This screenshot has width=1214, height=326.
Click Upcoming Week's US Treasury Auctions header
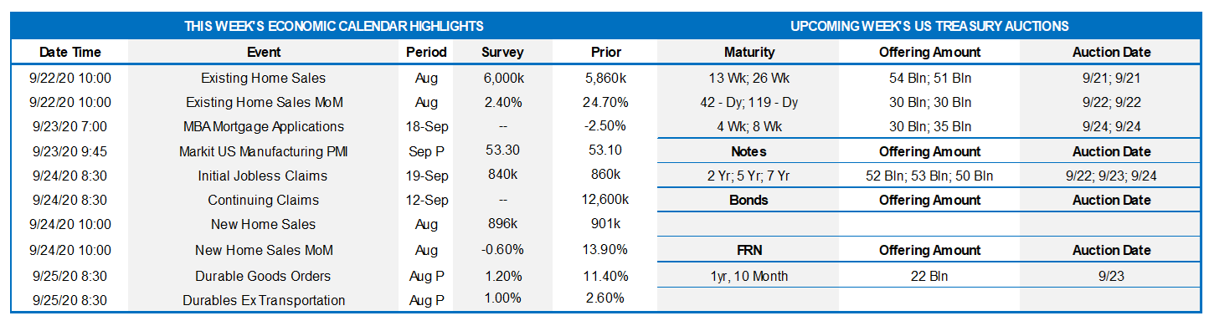coord(929,27)
